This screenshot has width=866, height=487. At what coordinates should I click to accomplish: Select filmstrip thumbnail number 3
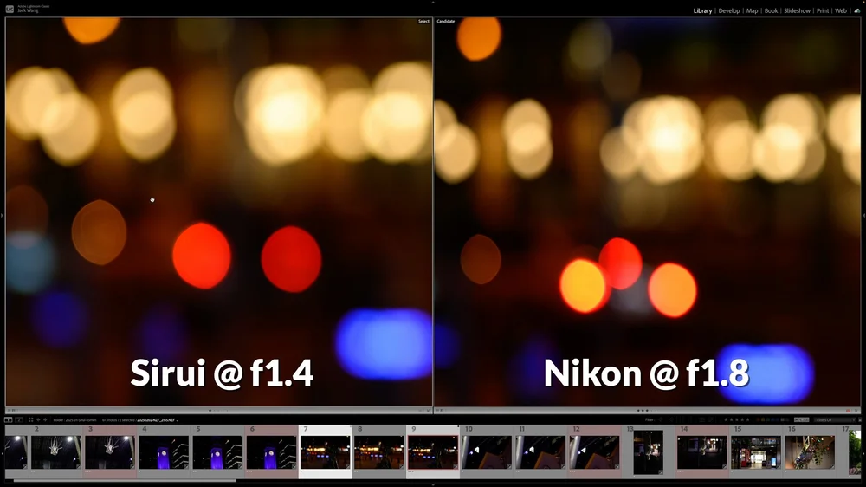coord(110,451)
